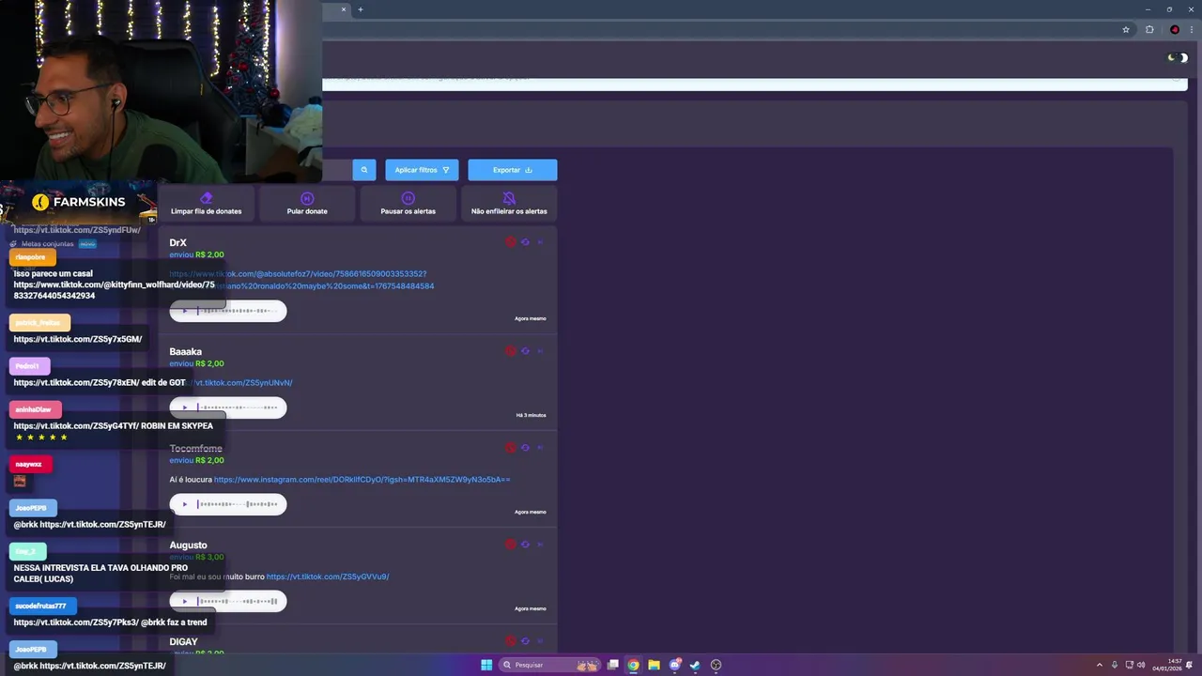
Task: Click skip icon on Augusto donation
Action: 540,545
